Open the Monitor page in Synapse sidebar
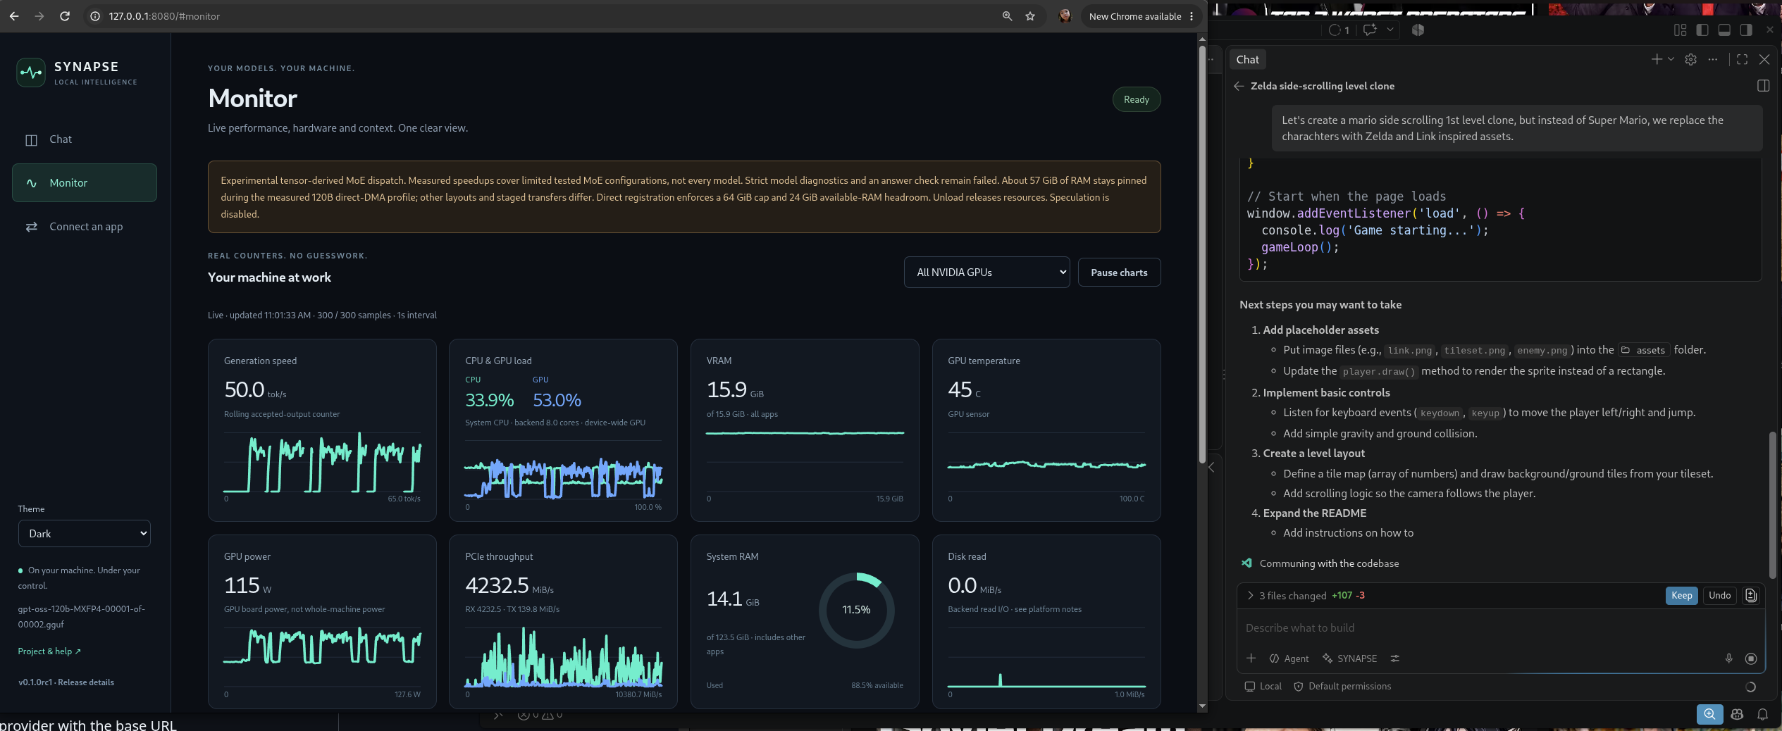 click(84, 182)
